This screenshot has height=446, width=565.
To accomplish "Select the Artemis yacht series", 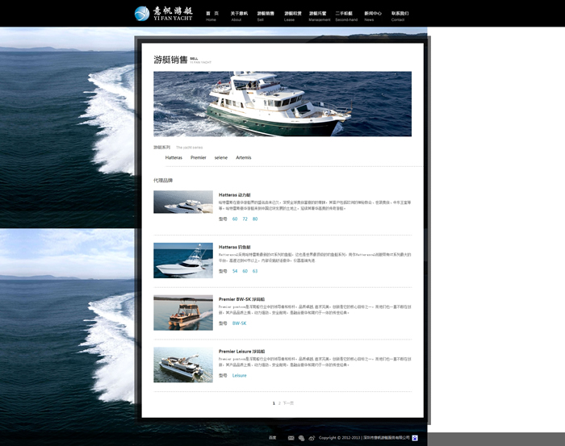I will (244, 157).
